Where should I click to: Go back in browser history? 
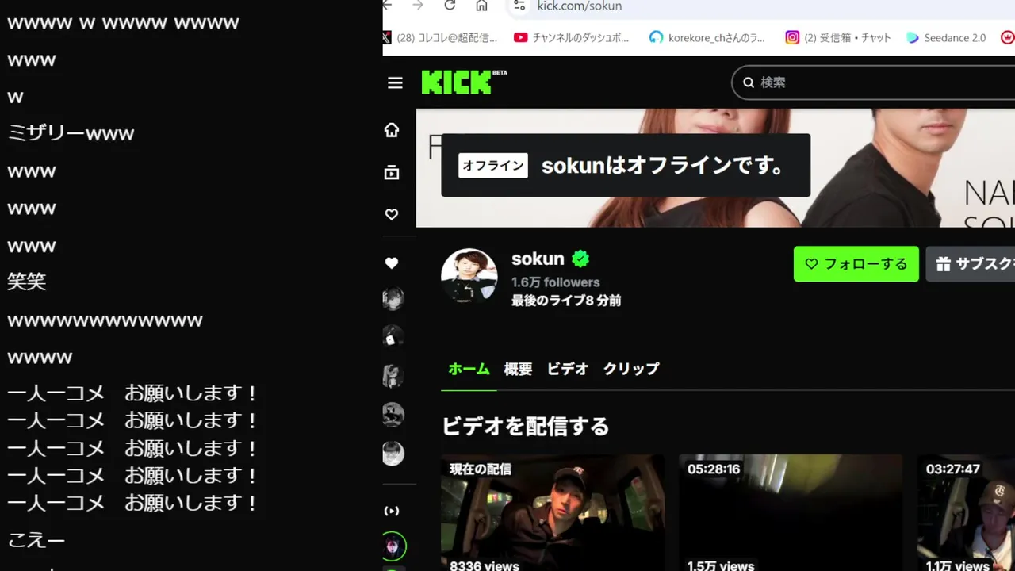pyautogui.click(x=387, y=6)
